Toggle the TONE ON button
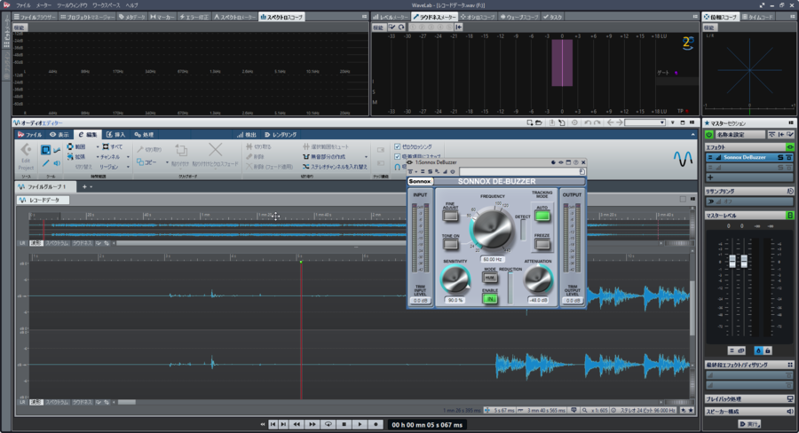Image resolution: width=799 pixels, height=433 pixels. (450, 244)
